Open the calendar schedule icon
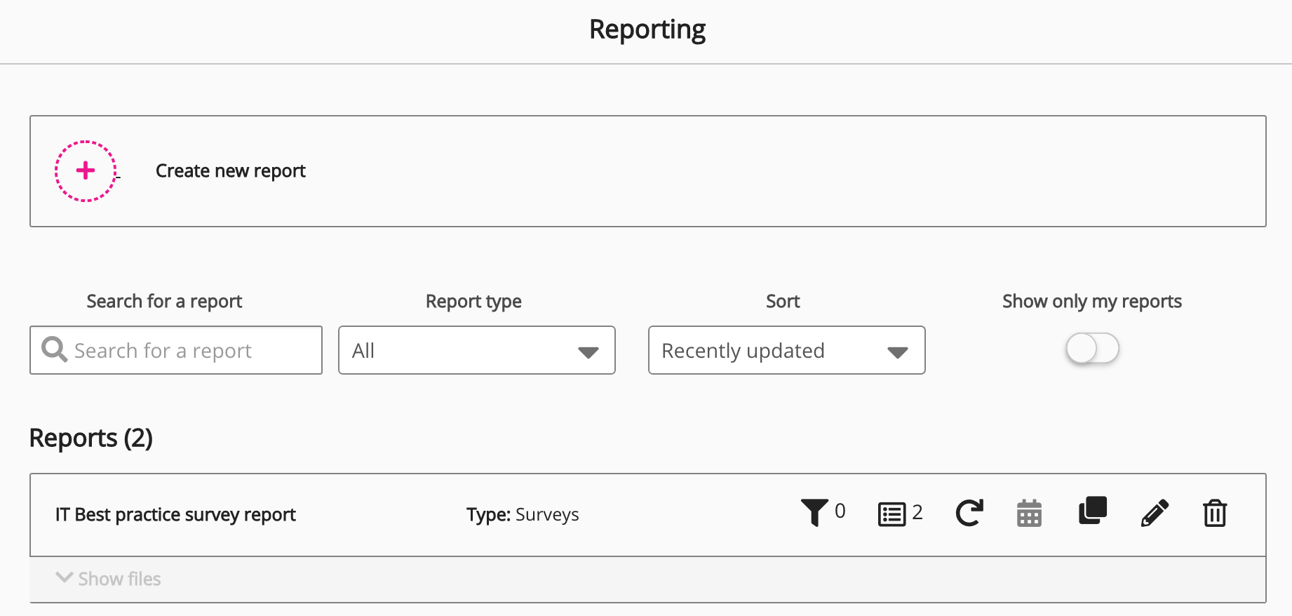Image resolution: width=1292 pixels, height=616 pixels. point(1029,514)
